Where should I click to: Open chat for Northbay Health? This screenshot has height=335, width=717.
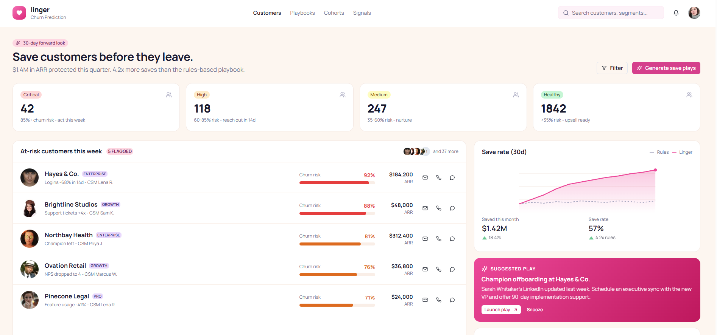pyautogui.click(x=452, y=239)
